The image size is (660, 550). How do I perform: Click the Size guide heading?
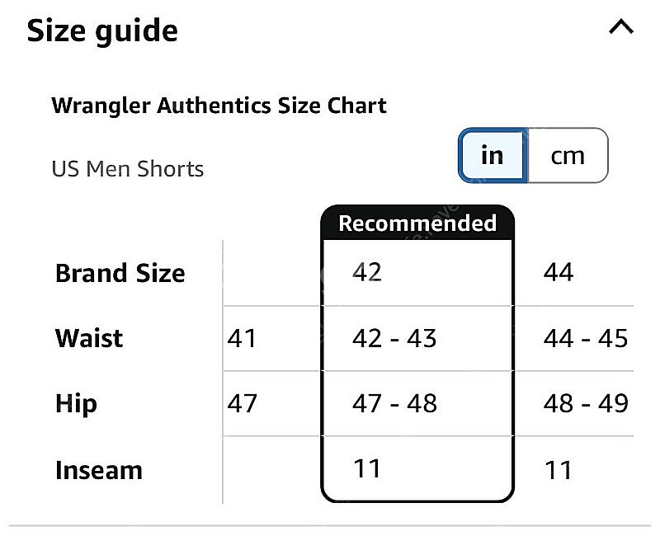point(102,31)
